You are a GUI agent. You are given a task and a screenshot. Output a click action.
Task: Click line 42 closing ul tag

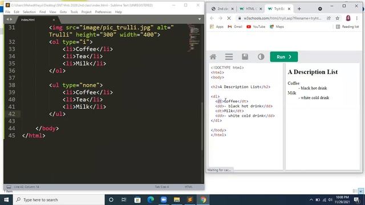coord(57,114)
